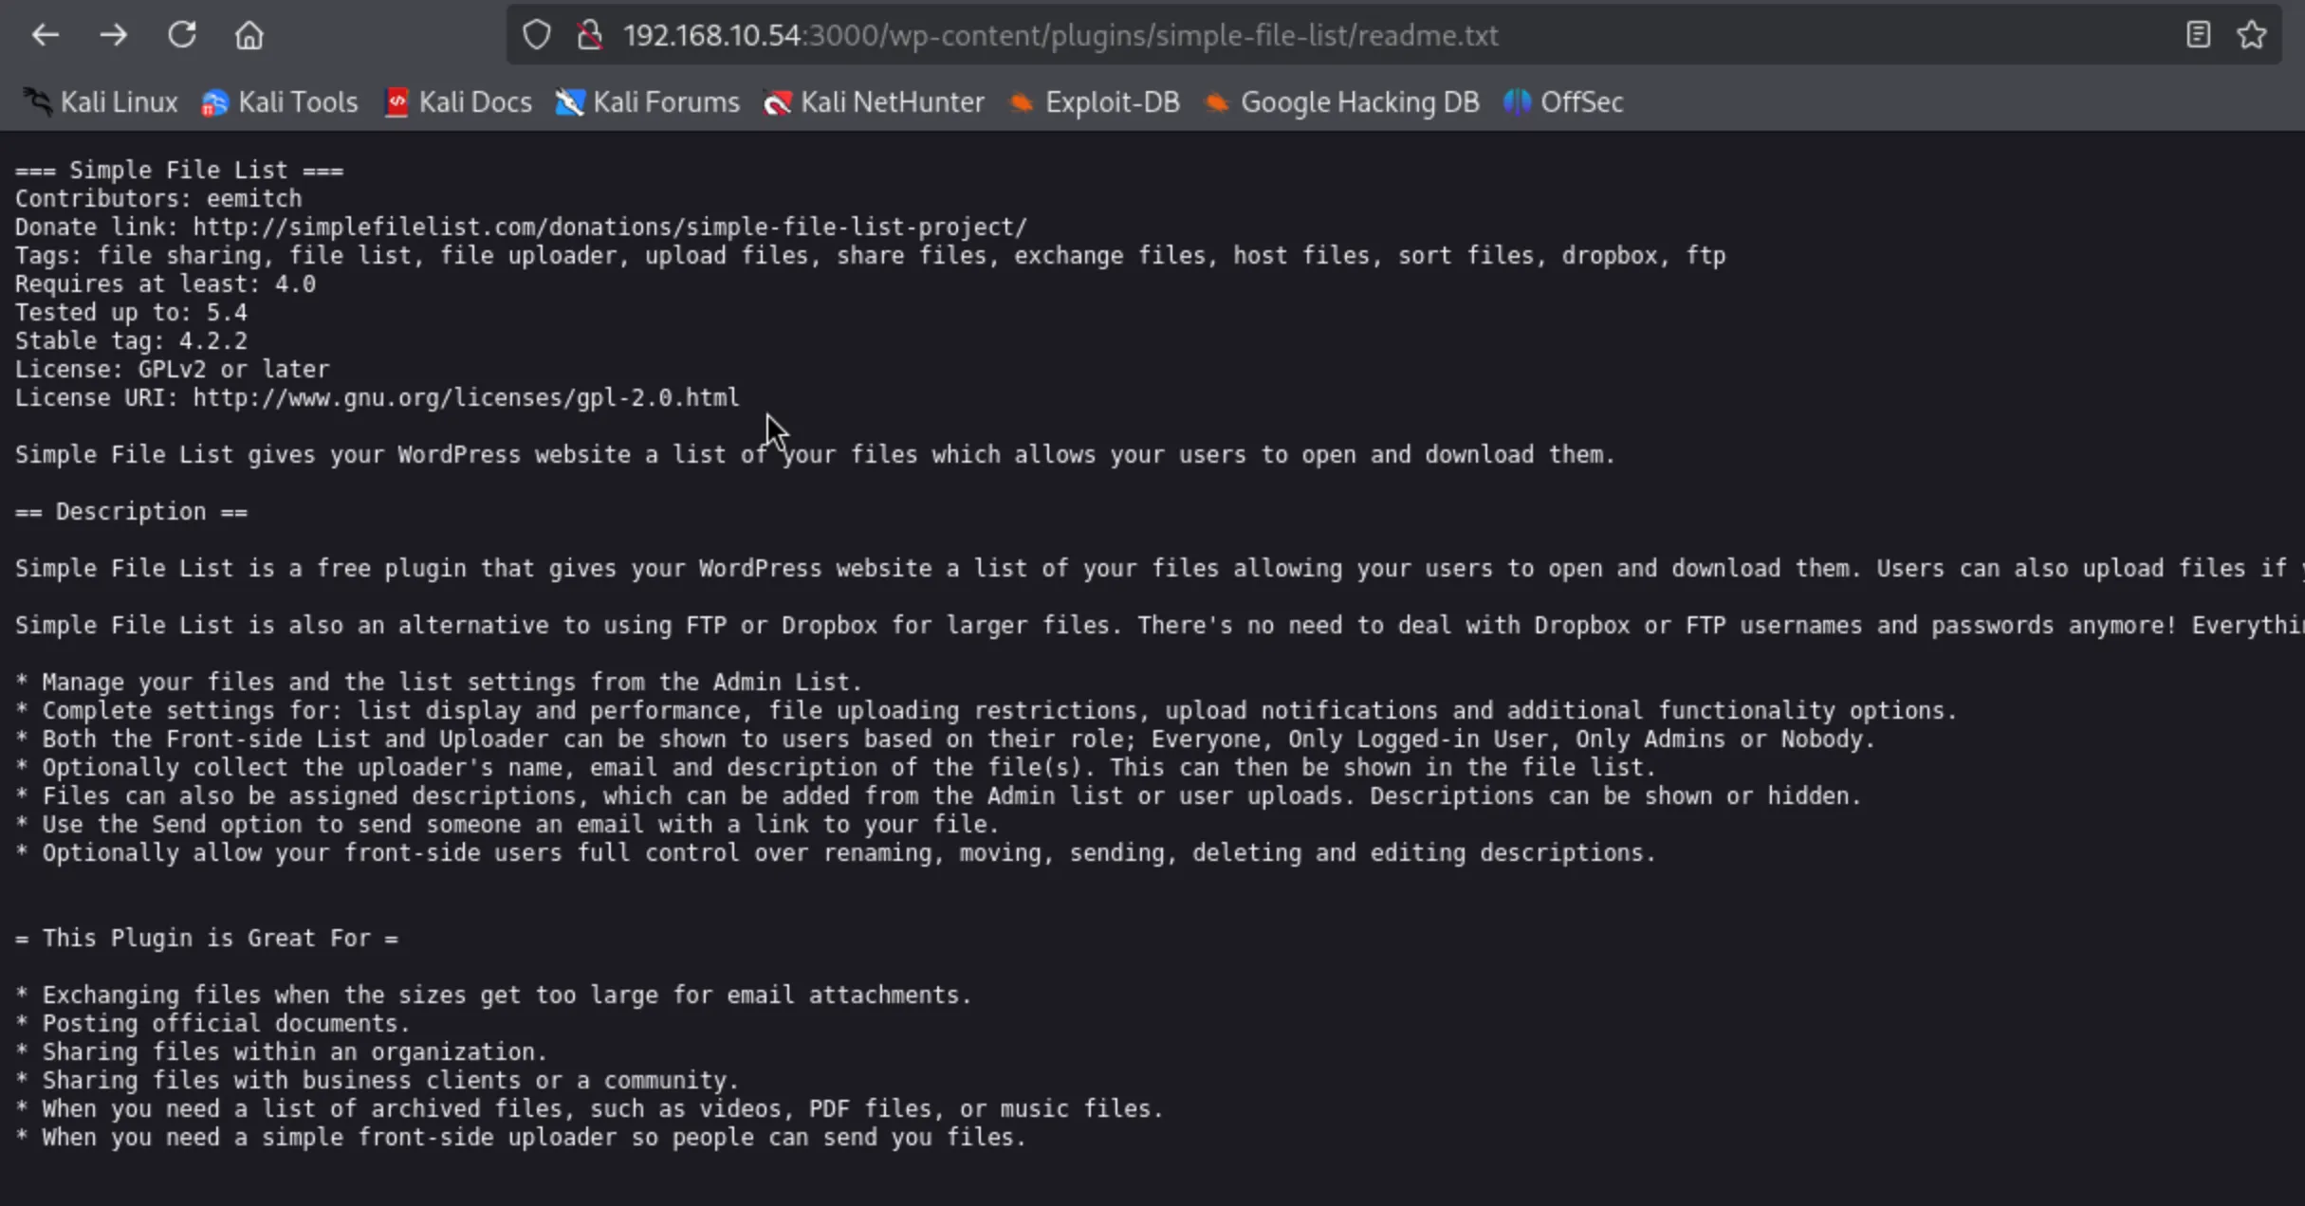Click the forward navigation arrow

pyautogui.click(x=114, y=36)
